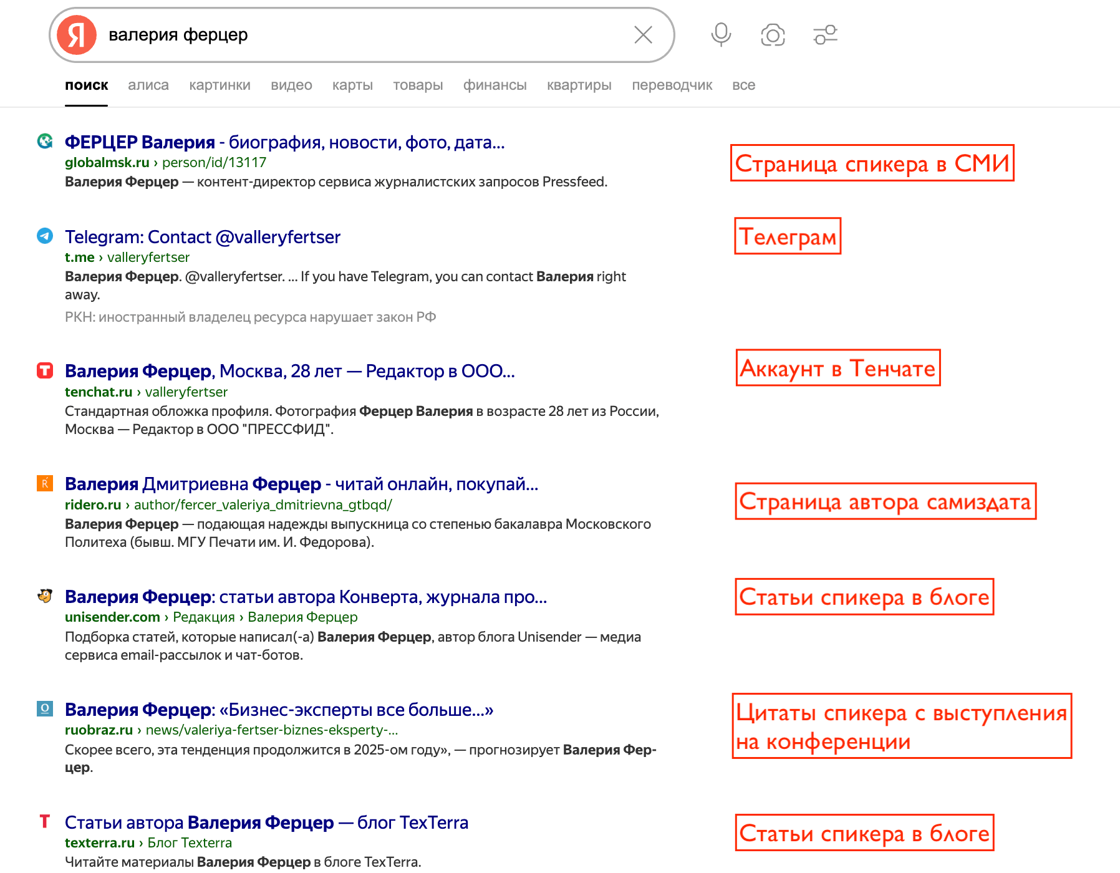The height and width of the screenshot is (873, 1120).
Task: Open valleryfertser path under t.me
Action: (x=148, y=257)
